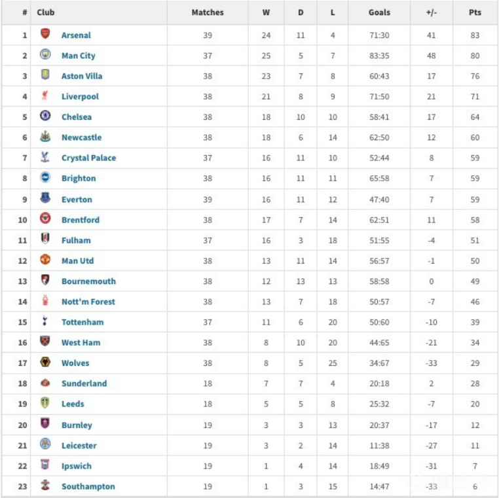
Task: Click the West Ham crest icon
Action: click(45, 342)
